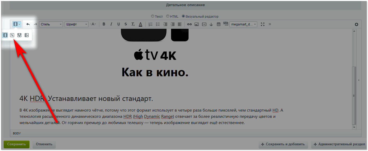Toggle strikethrough formatting
Image resolution: width=368 pixels, height=151 pixels.
pos(126,24)
